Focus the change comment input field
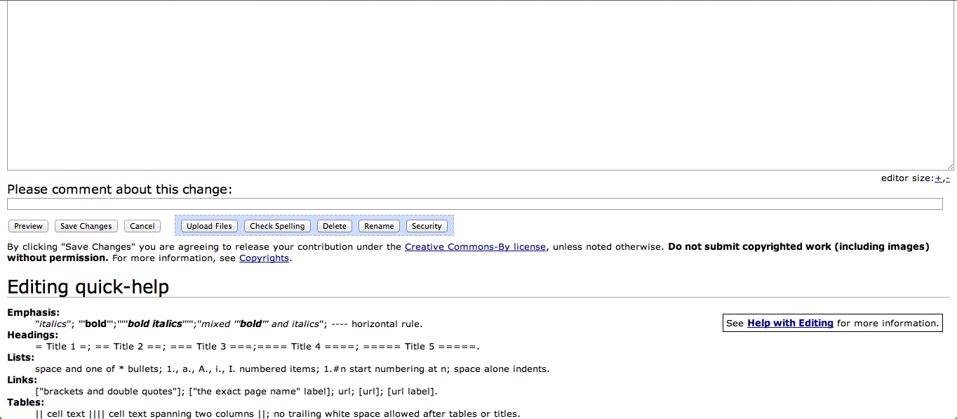 pos(474,204)
